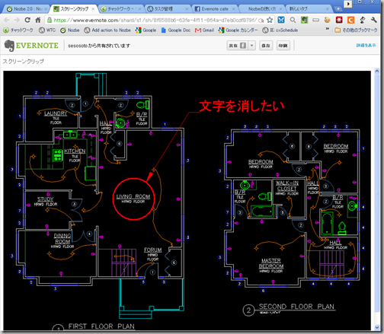The height and width of the screenshot is (334, 384).
Task: Focus the evernote.com address bar
Action: click(x=155, y=20)
